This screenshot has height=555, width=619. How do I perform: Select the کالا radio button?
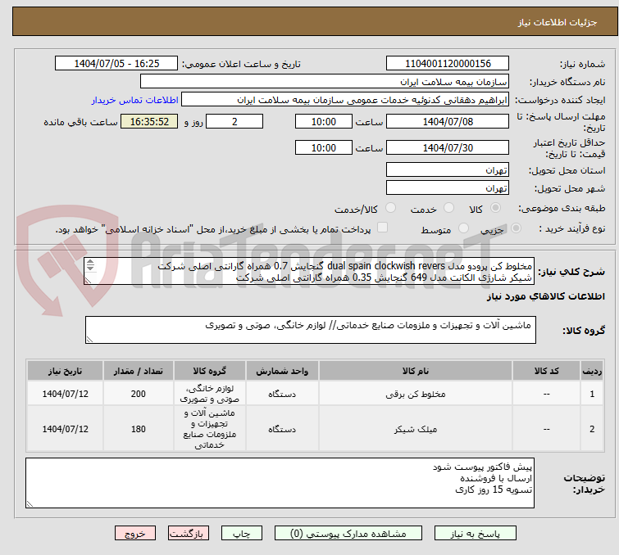pyautogui.click(x=495, y=208)
